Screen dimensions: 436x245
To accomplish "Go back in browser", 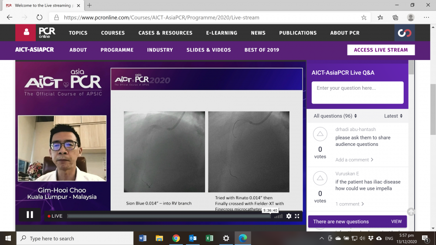I will coord(10,17).
